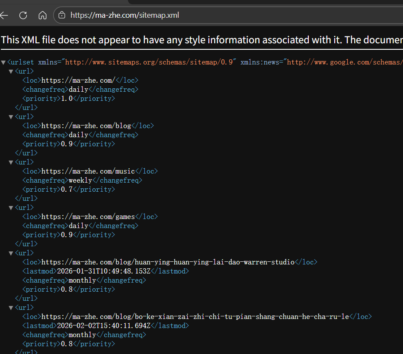Collapse the root urlset node
The height and width of the screenshot is (354, 403).
click(3, 62)
